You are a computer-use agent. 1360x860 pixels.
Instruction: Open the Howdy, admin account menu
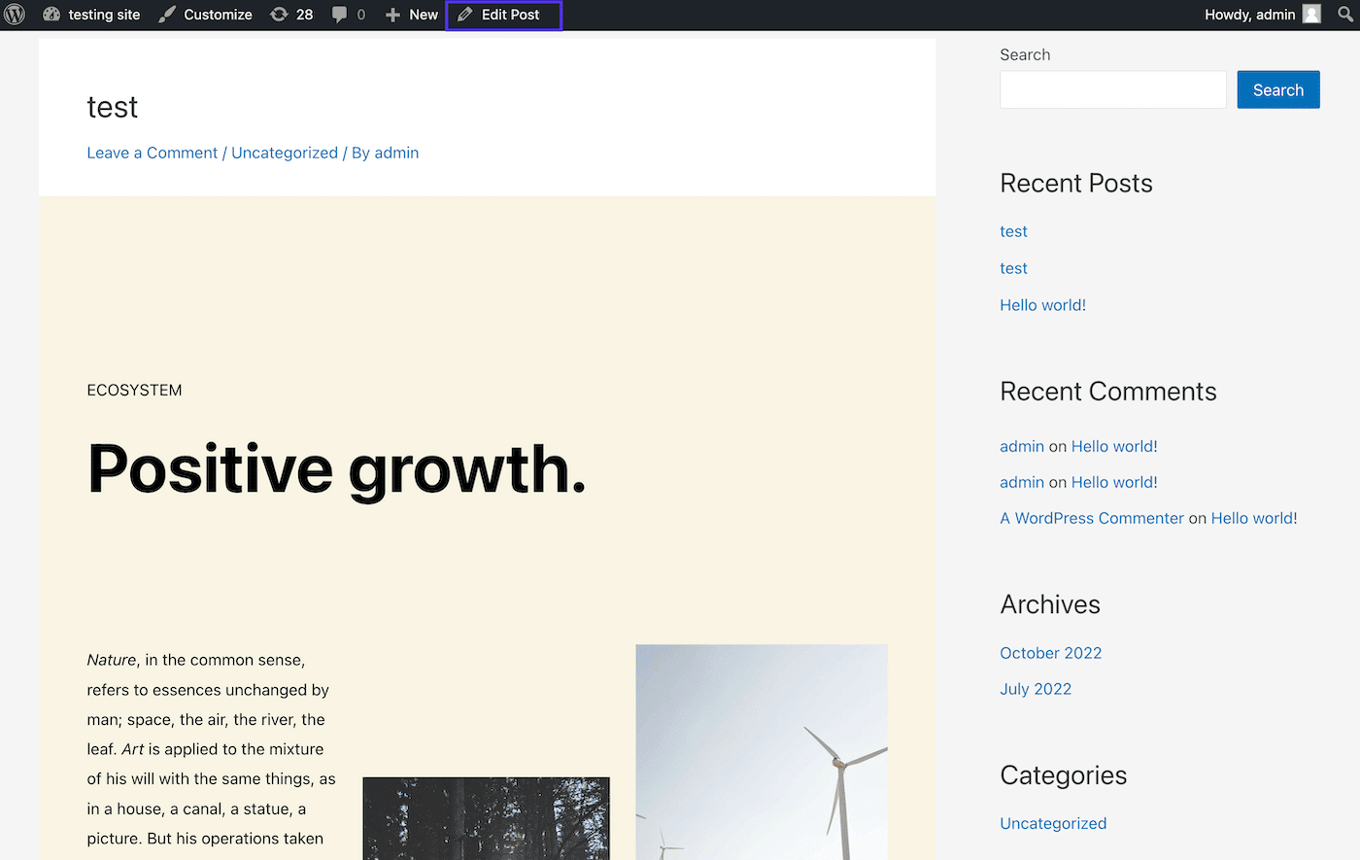click(x=1249, y=15)
